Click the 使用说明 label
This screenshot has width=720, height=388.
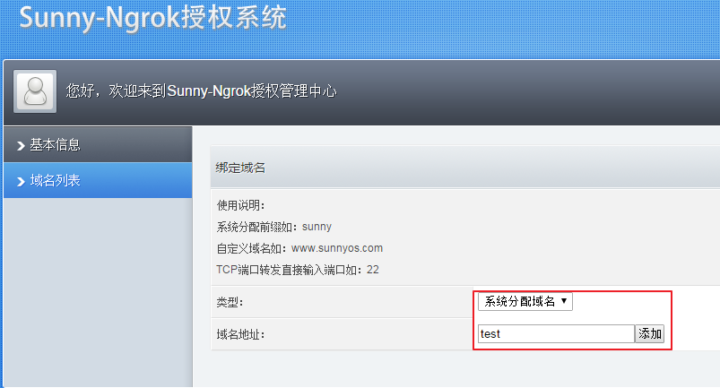coord(240,205)
